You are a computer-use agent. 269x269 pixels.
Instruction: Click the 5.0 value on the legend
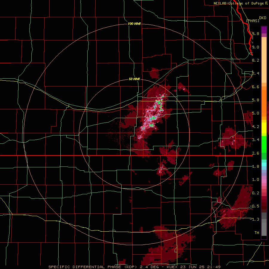point(256,113)
